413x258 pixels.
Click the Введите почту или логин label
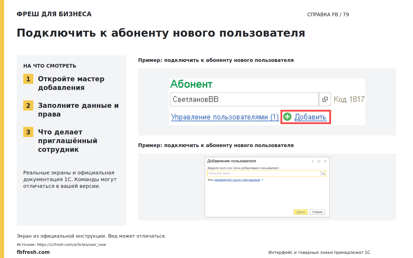[x=243, y=168]
